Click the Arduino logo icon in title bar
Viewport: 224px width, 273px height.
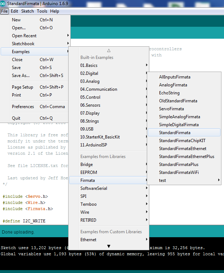3,4
